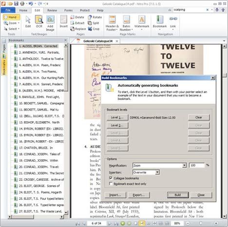The height and width of the screenshot is (227, 228).
Task: Click the Import button
Action: 115,195
